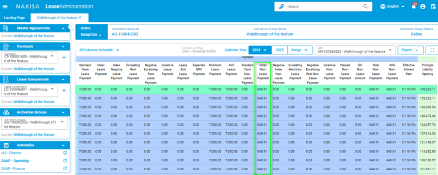Open IAS - Finance schedule external link icon

[x=65, y=153]
